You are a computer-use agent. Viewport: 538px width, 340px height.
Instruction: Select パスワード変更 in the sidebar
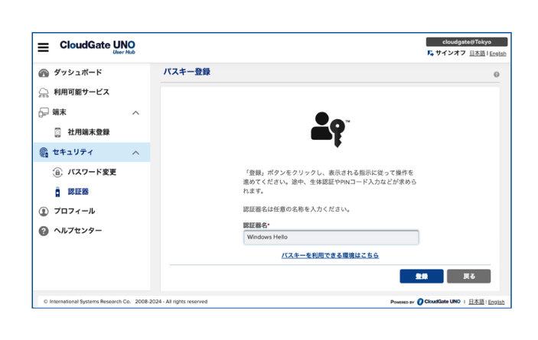pyautogui.click(x=92, y=172)
